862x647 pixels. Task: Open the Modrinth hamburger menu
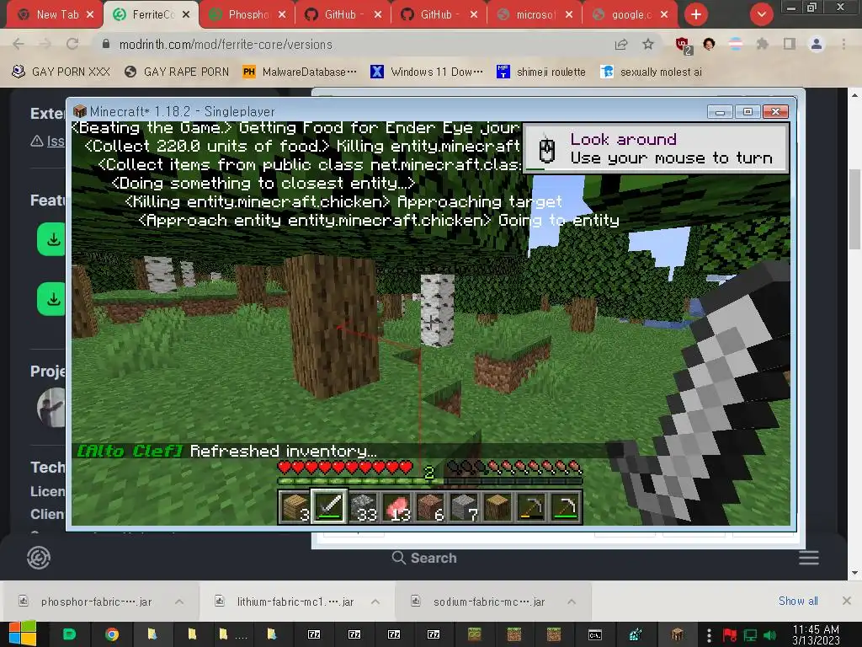(809, 558)
